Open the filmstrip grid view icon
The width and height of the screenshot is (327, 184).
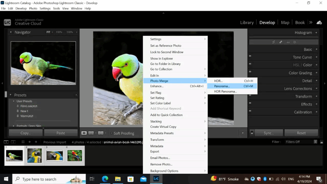click(23, 142)
